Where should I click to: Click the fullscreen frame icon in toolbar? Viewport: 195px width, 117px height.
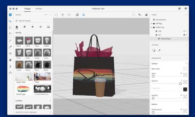click(134, 15)
